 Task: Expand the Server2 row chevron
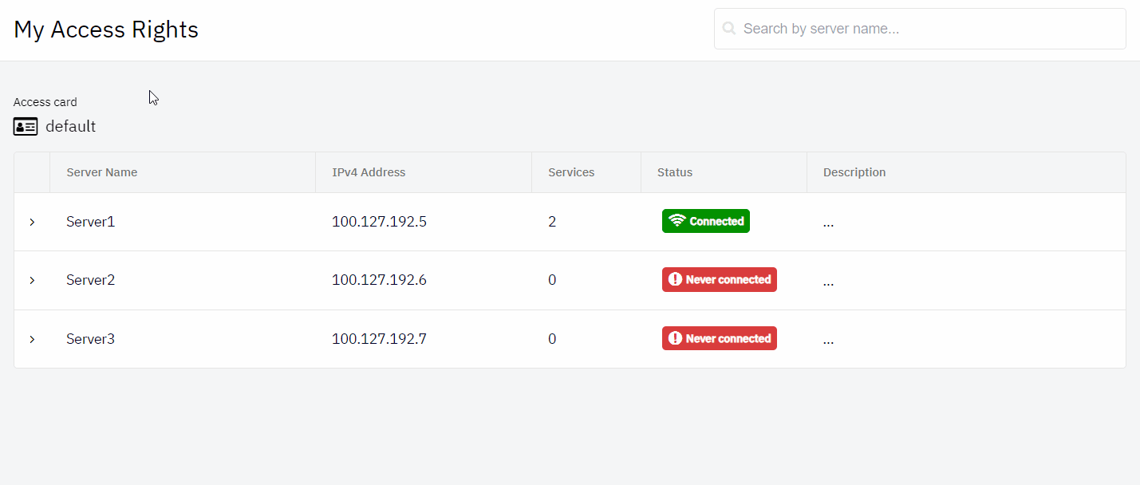[32, 280]
